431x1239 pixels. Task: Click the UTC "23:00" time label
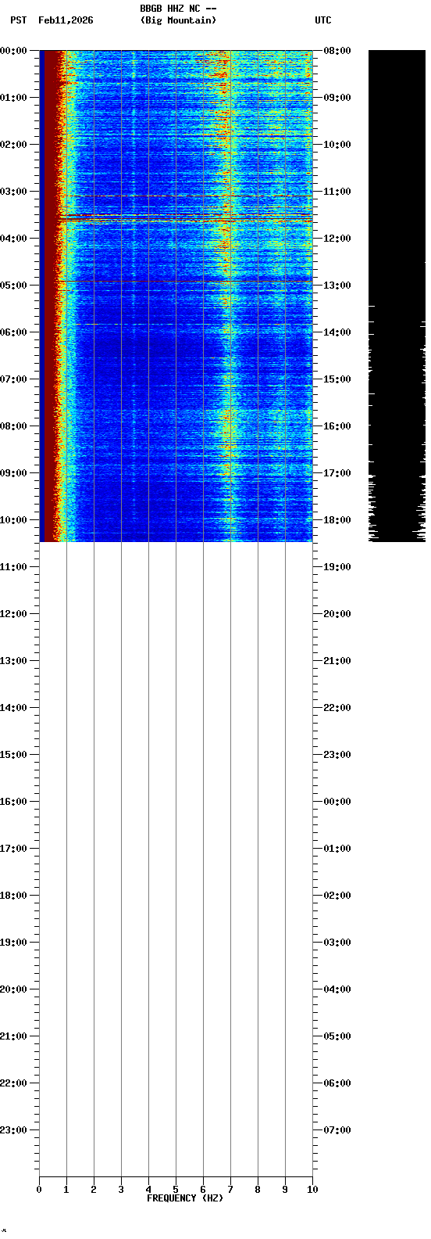click(x=337, y=755)
